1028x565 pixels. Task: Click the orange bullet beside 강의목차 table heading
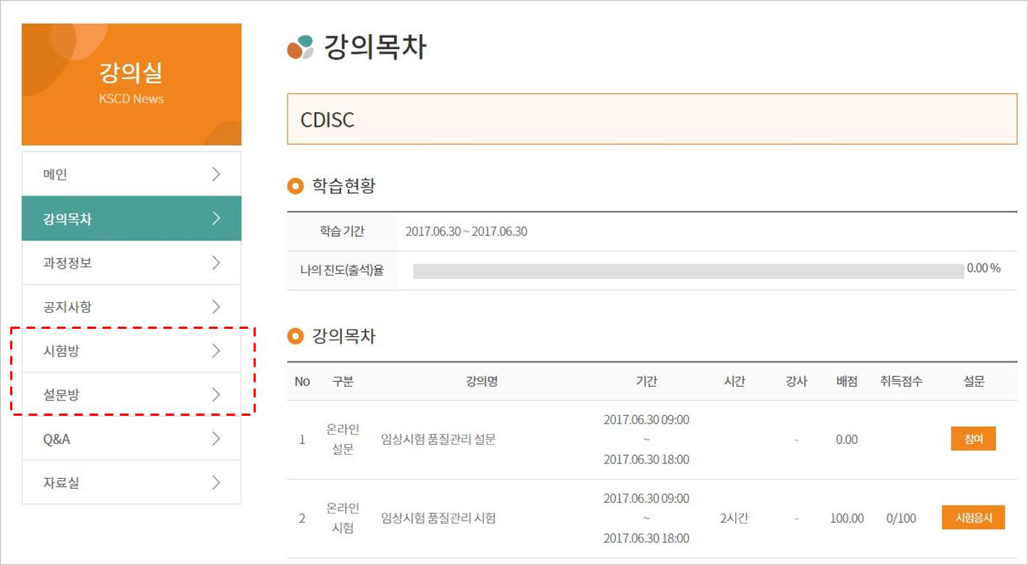click(x=295, y=336)
